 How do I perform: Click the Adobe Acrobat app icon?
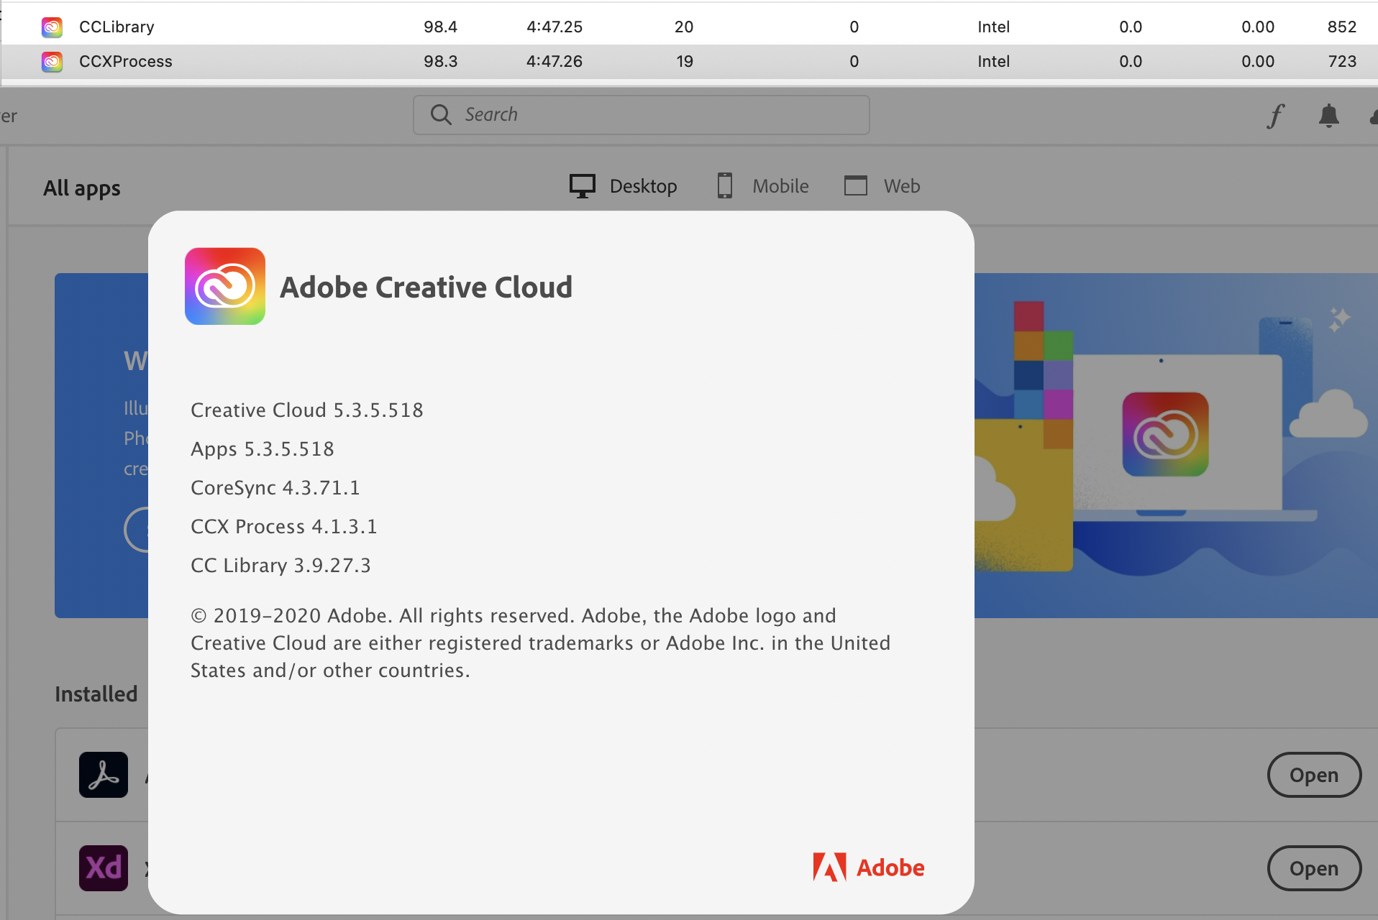tap(103, 775)
